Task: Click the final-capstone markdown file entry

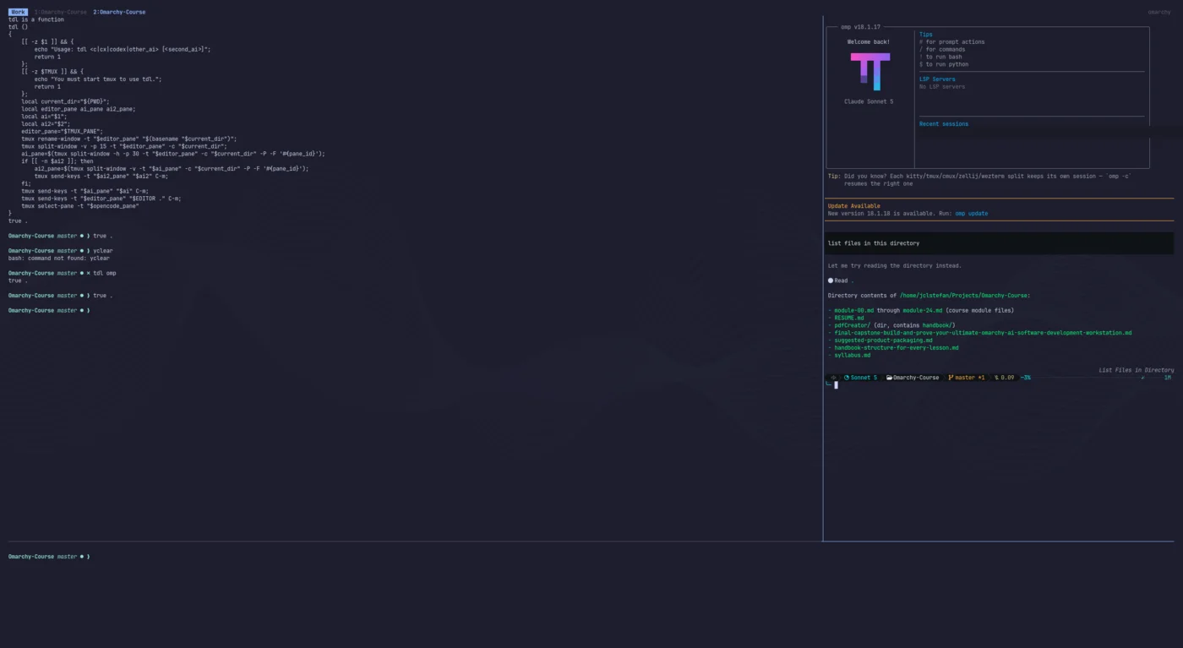Action: pyautogui.click(x=983, y=333)
